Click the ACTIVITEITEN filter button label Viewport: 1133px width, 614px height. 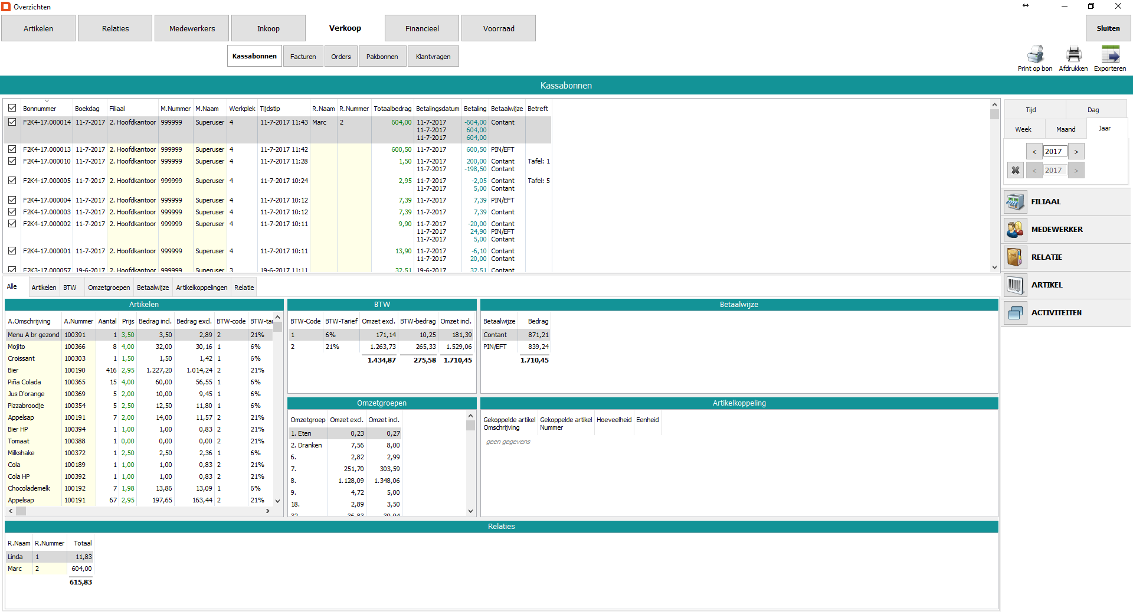1056,313
